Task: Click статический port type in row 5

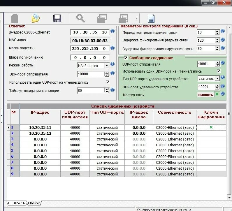Action: [x=107, y=151]
